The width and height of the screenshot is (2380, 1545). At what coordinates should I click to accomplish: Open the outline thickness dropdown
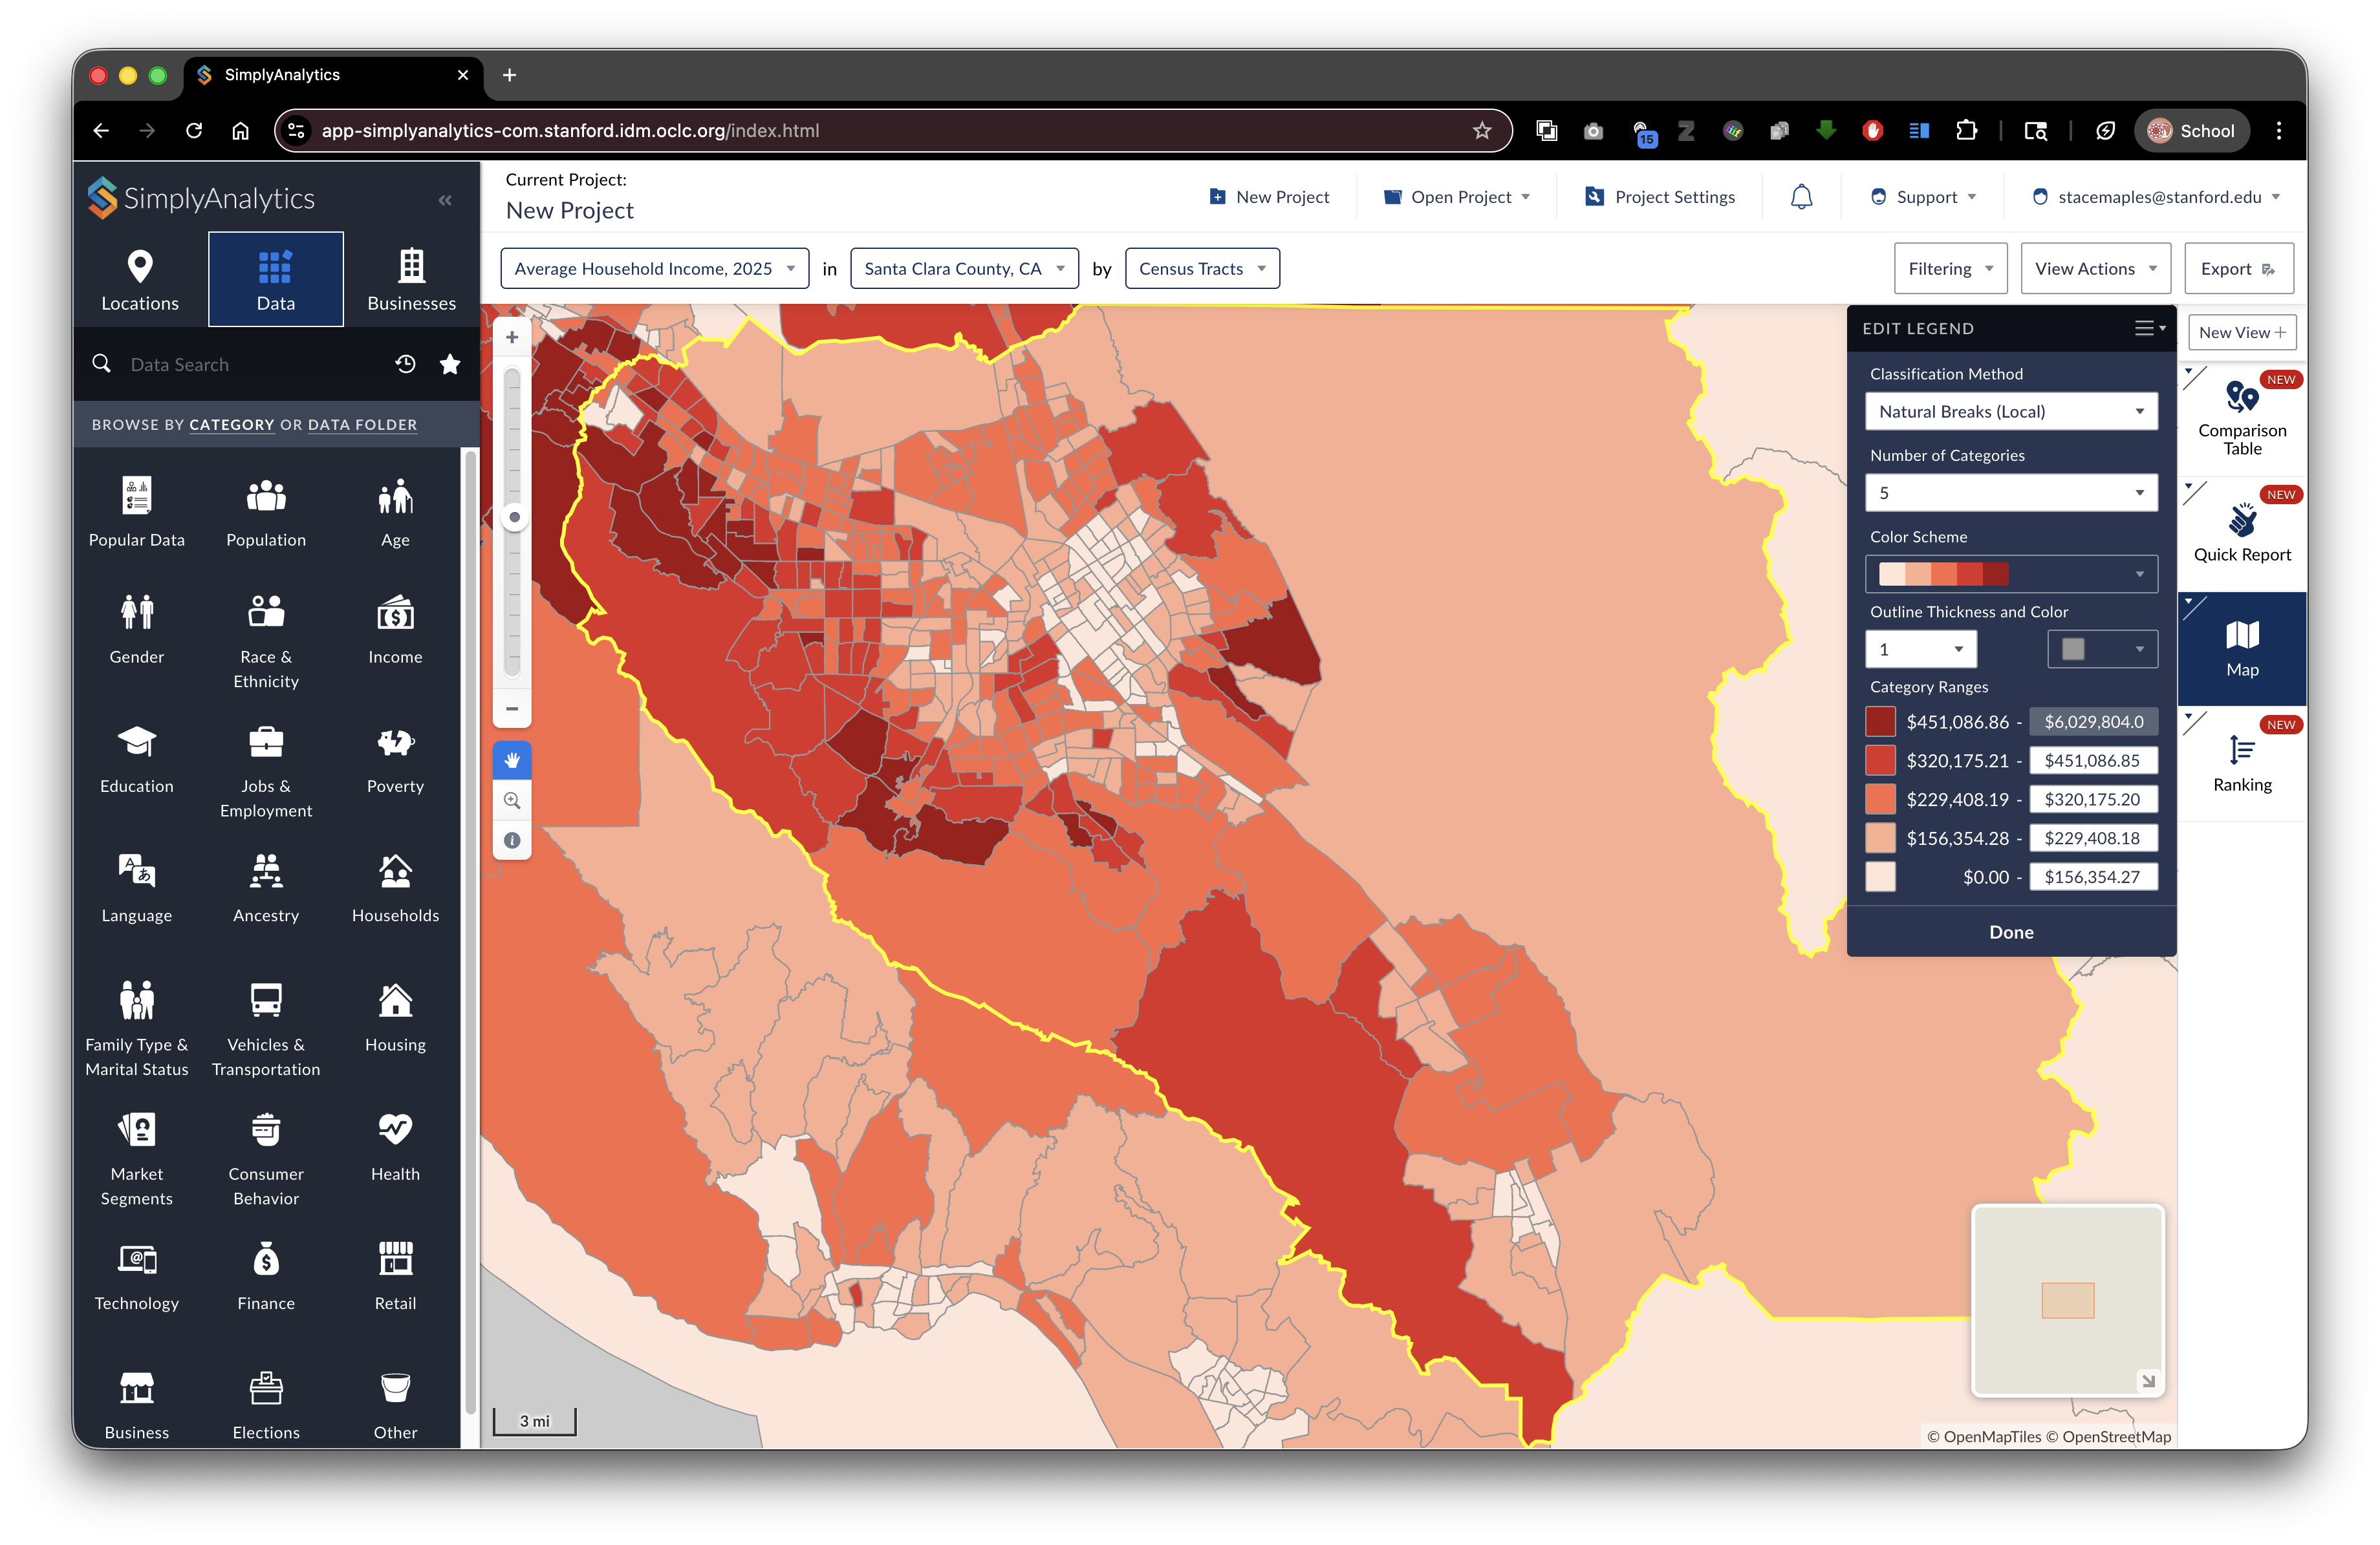[1920, 650]
